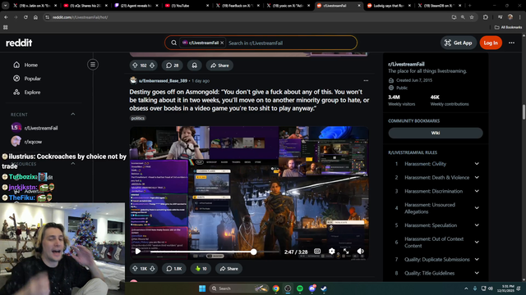Bookmark this page with the star icon
This screenshot has width=526, height=295.
pyautogui.click(x=472, y=17)
